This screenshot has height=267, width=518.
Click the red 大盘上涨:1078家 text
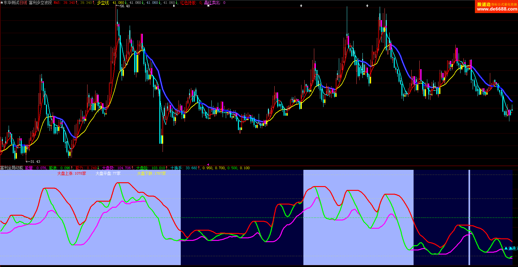click(72, 174)
